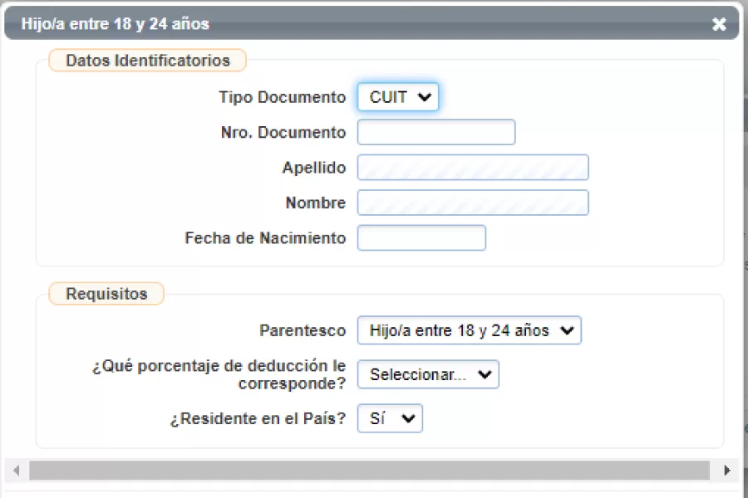Click the Nombre input field
748x498 pixels.
(471, 203)
